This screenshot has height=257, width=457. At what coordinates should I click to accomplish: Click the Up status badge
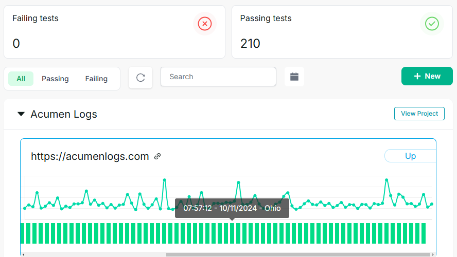(410, 156)
